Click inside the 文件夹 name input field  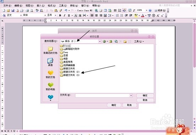[x=102, y=95]
